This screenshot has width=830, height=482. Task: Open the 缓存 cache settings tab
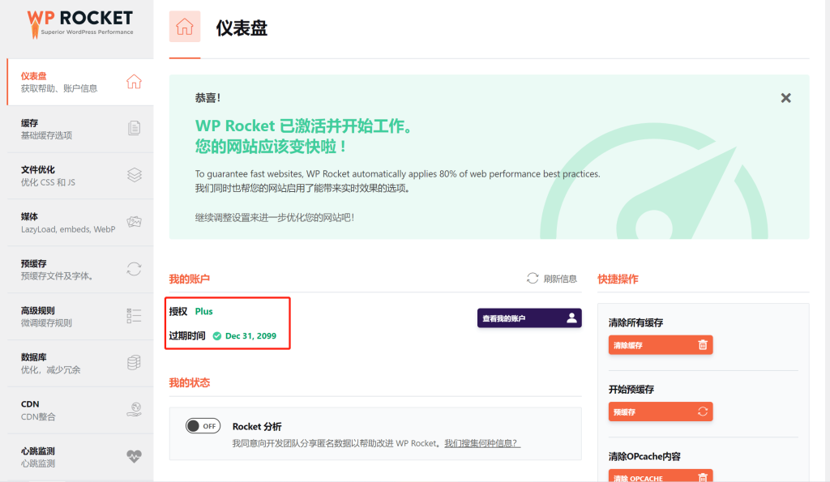click(x=76, y=129)
